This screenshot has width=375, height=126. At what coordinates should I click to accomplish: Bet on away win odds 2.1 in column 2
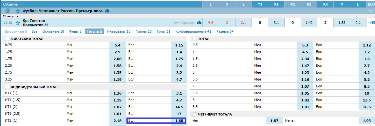click(243, 23)
